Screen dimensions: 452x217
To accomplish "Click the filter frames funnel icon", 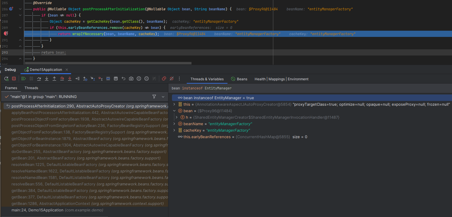I will (154, 97).
